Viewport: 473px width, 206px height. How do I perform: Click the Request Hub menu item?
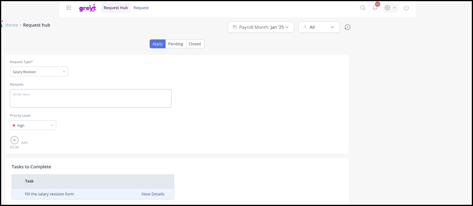click(116, 8)
